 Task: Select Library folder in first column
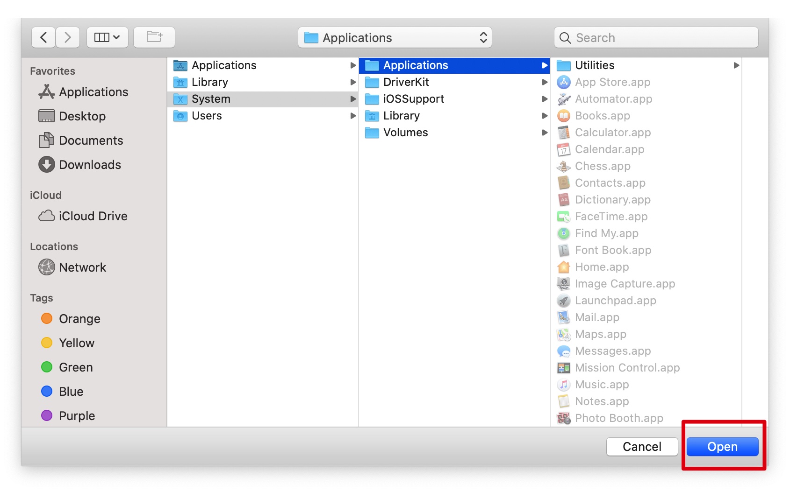(263, 82)
